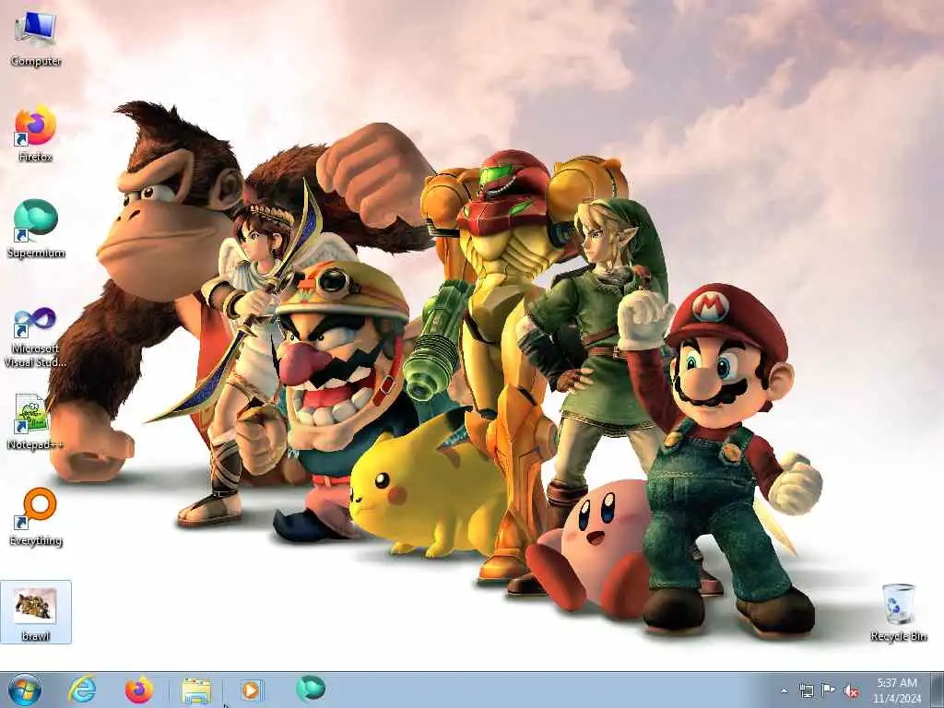Launch Internet Explorer from the taskbar

point(82,690)
